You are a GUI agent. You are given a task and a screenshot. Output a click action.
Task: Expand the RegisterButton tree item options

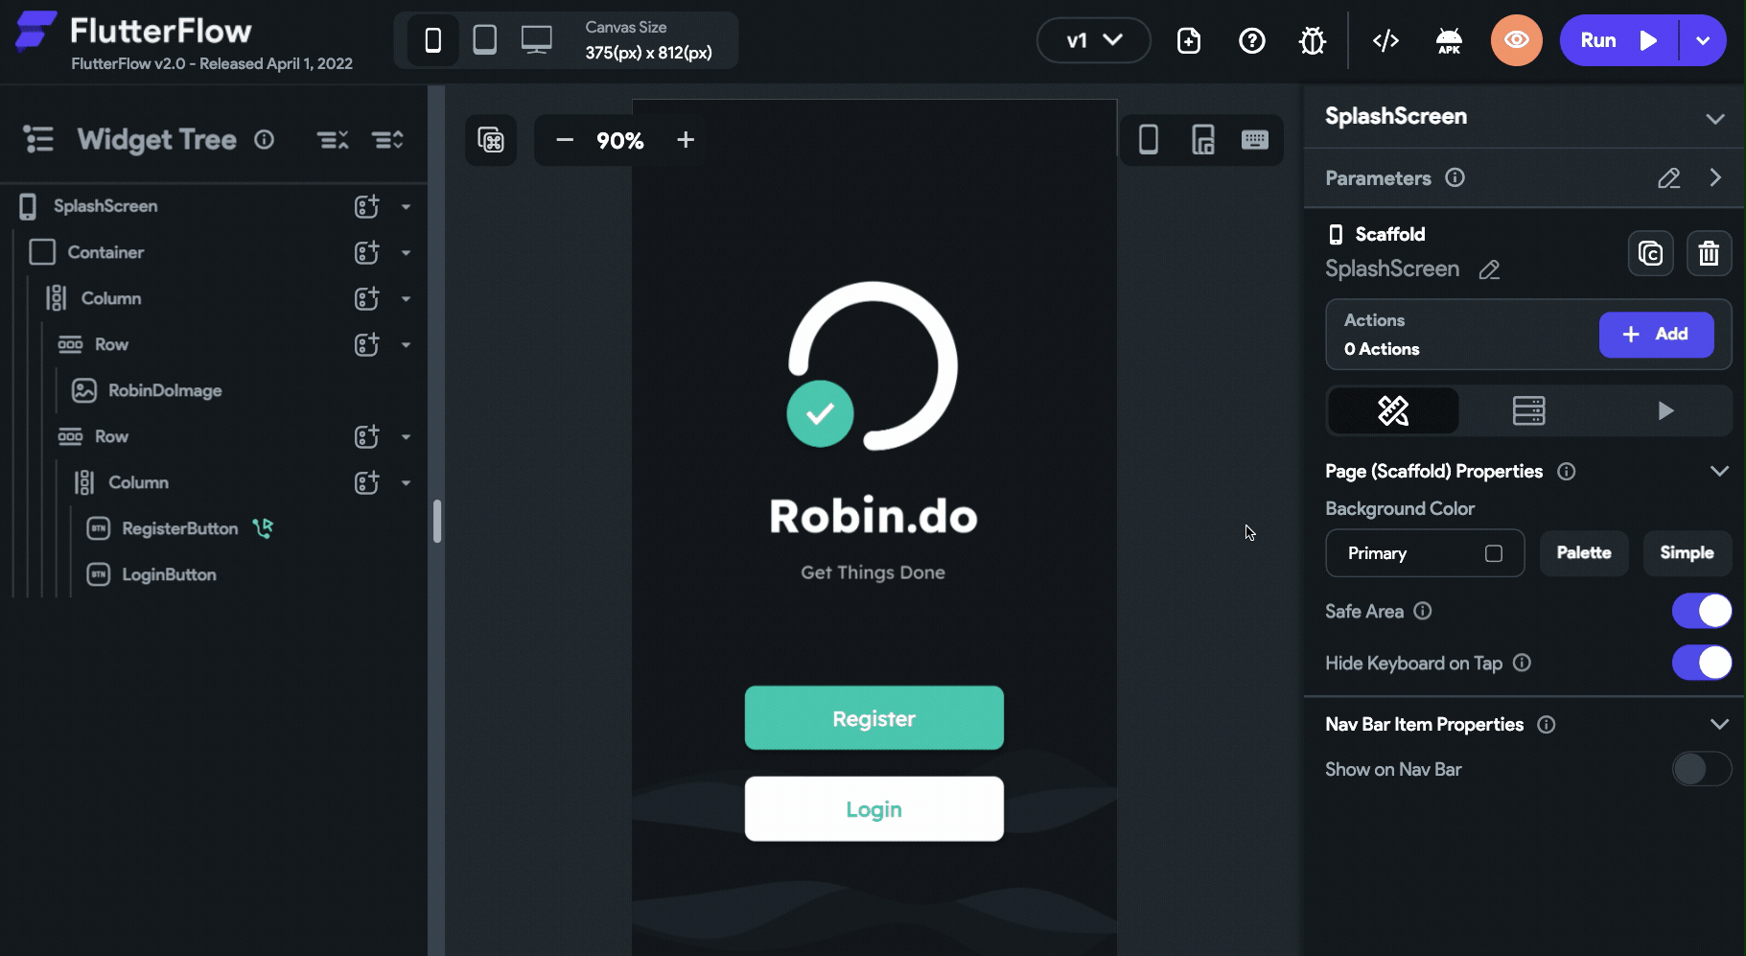pos(406,528)
